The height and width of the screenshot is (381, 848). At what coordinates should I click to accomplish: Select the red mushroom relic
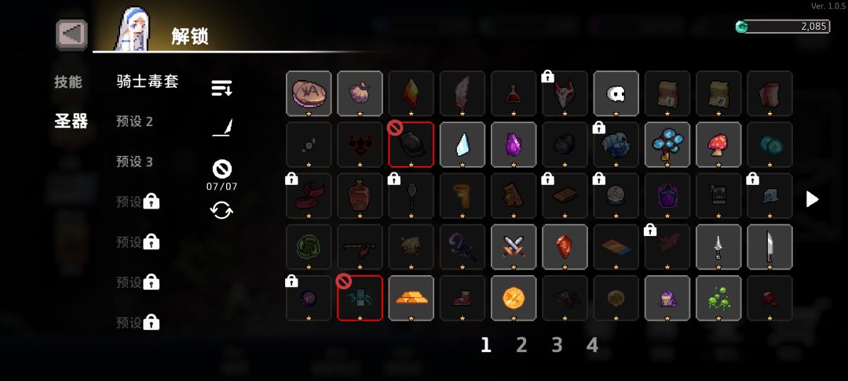[718, 144]
